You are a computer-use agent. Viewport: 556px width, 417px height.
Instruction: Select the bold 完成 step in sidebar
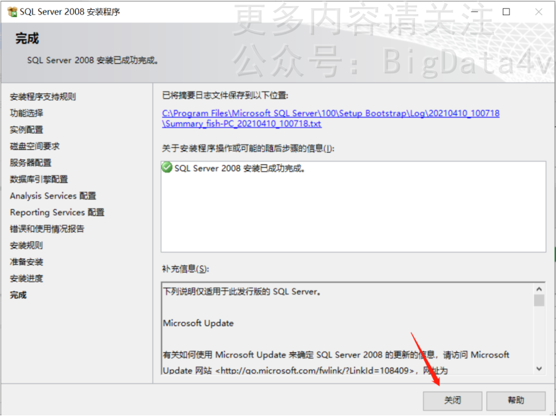(x=18, y=295)
